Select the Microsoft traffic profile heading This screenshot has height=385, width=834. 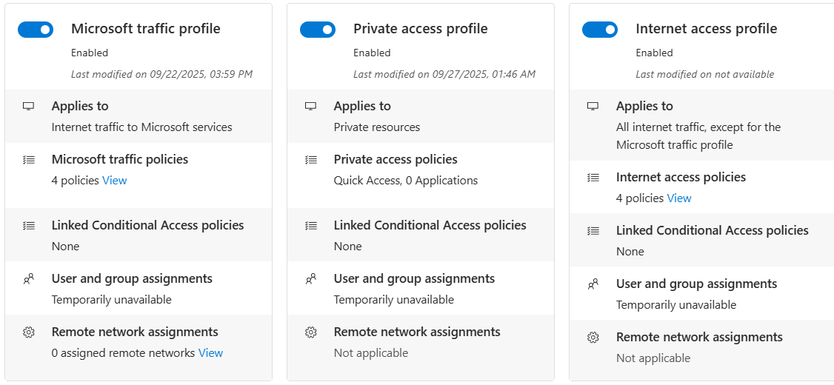(146, 29)
